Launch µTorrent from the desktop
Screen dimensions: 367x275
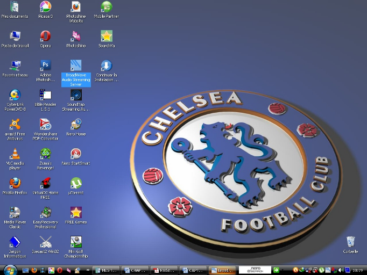coord(76,186)
